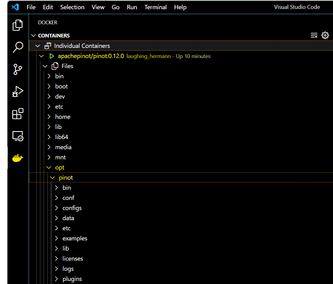Collapse the Individual Containers group
The height and width of the screenshot is (284, 333).
37,45
